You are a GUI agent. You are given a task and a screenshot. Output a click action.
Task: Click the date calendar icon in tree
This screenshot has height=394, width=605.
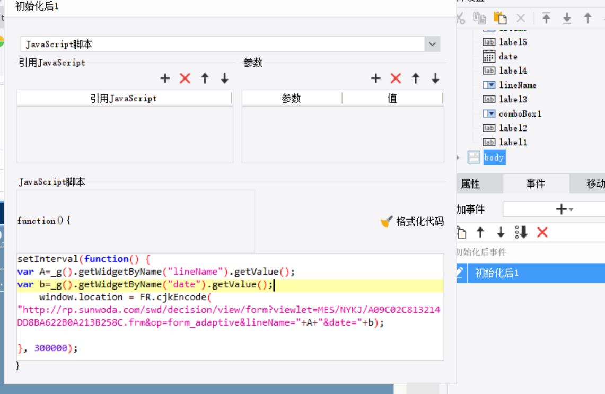(489, 57)
